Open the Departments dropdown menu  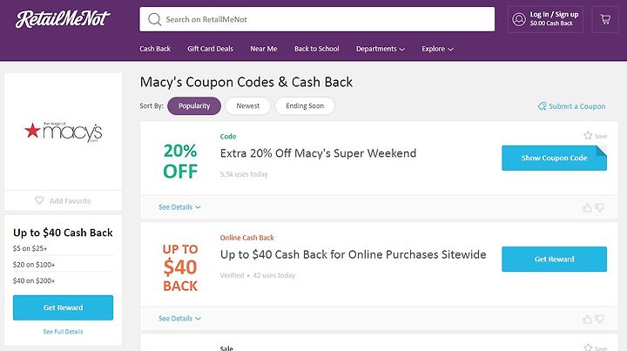point(381,49)
